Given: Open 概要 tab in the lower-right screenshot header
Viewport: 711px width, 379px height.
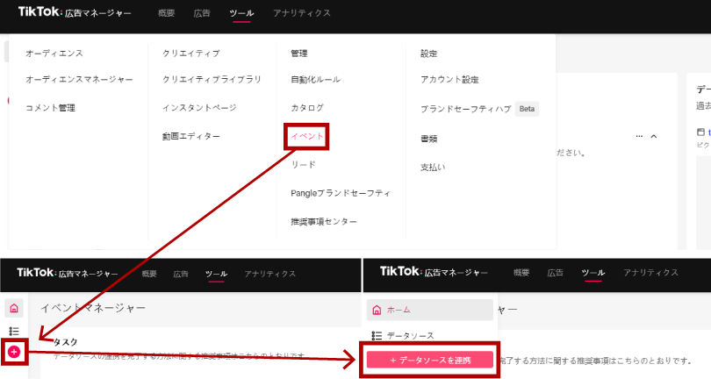Looking at the screenshot, I should click(521, 273).
